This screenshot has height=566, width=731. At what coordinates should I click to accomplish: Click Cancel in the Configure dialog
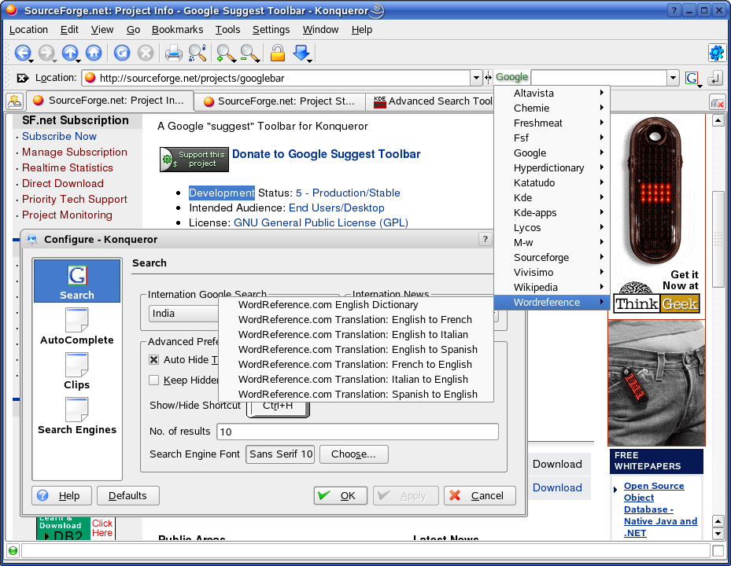[480, 496]
